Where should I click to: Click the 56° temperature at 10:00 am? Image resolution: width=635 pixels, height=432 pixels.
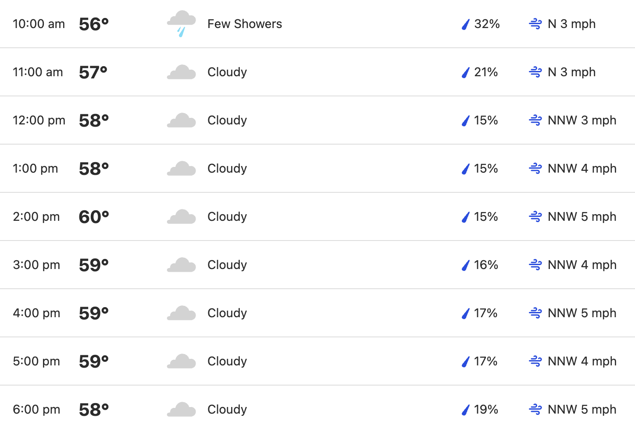pos(94,24)
